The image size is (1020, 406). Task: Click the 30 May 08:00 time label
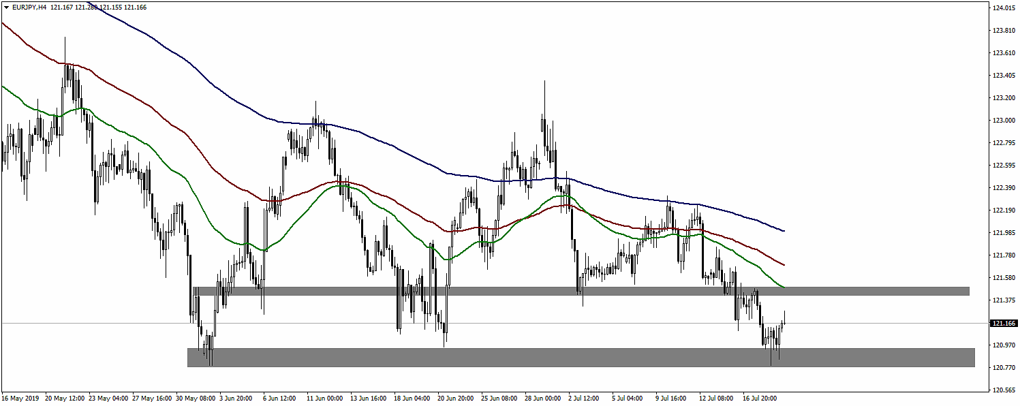(x=194, y=397)
